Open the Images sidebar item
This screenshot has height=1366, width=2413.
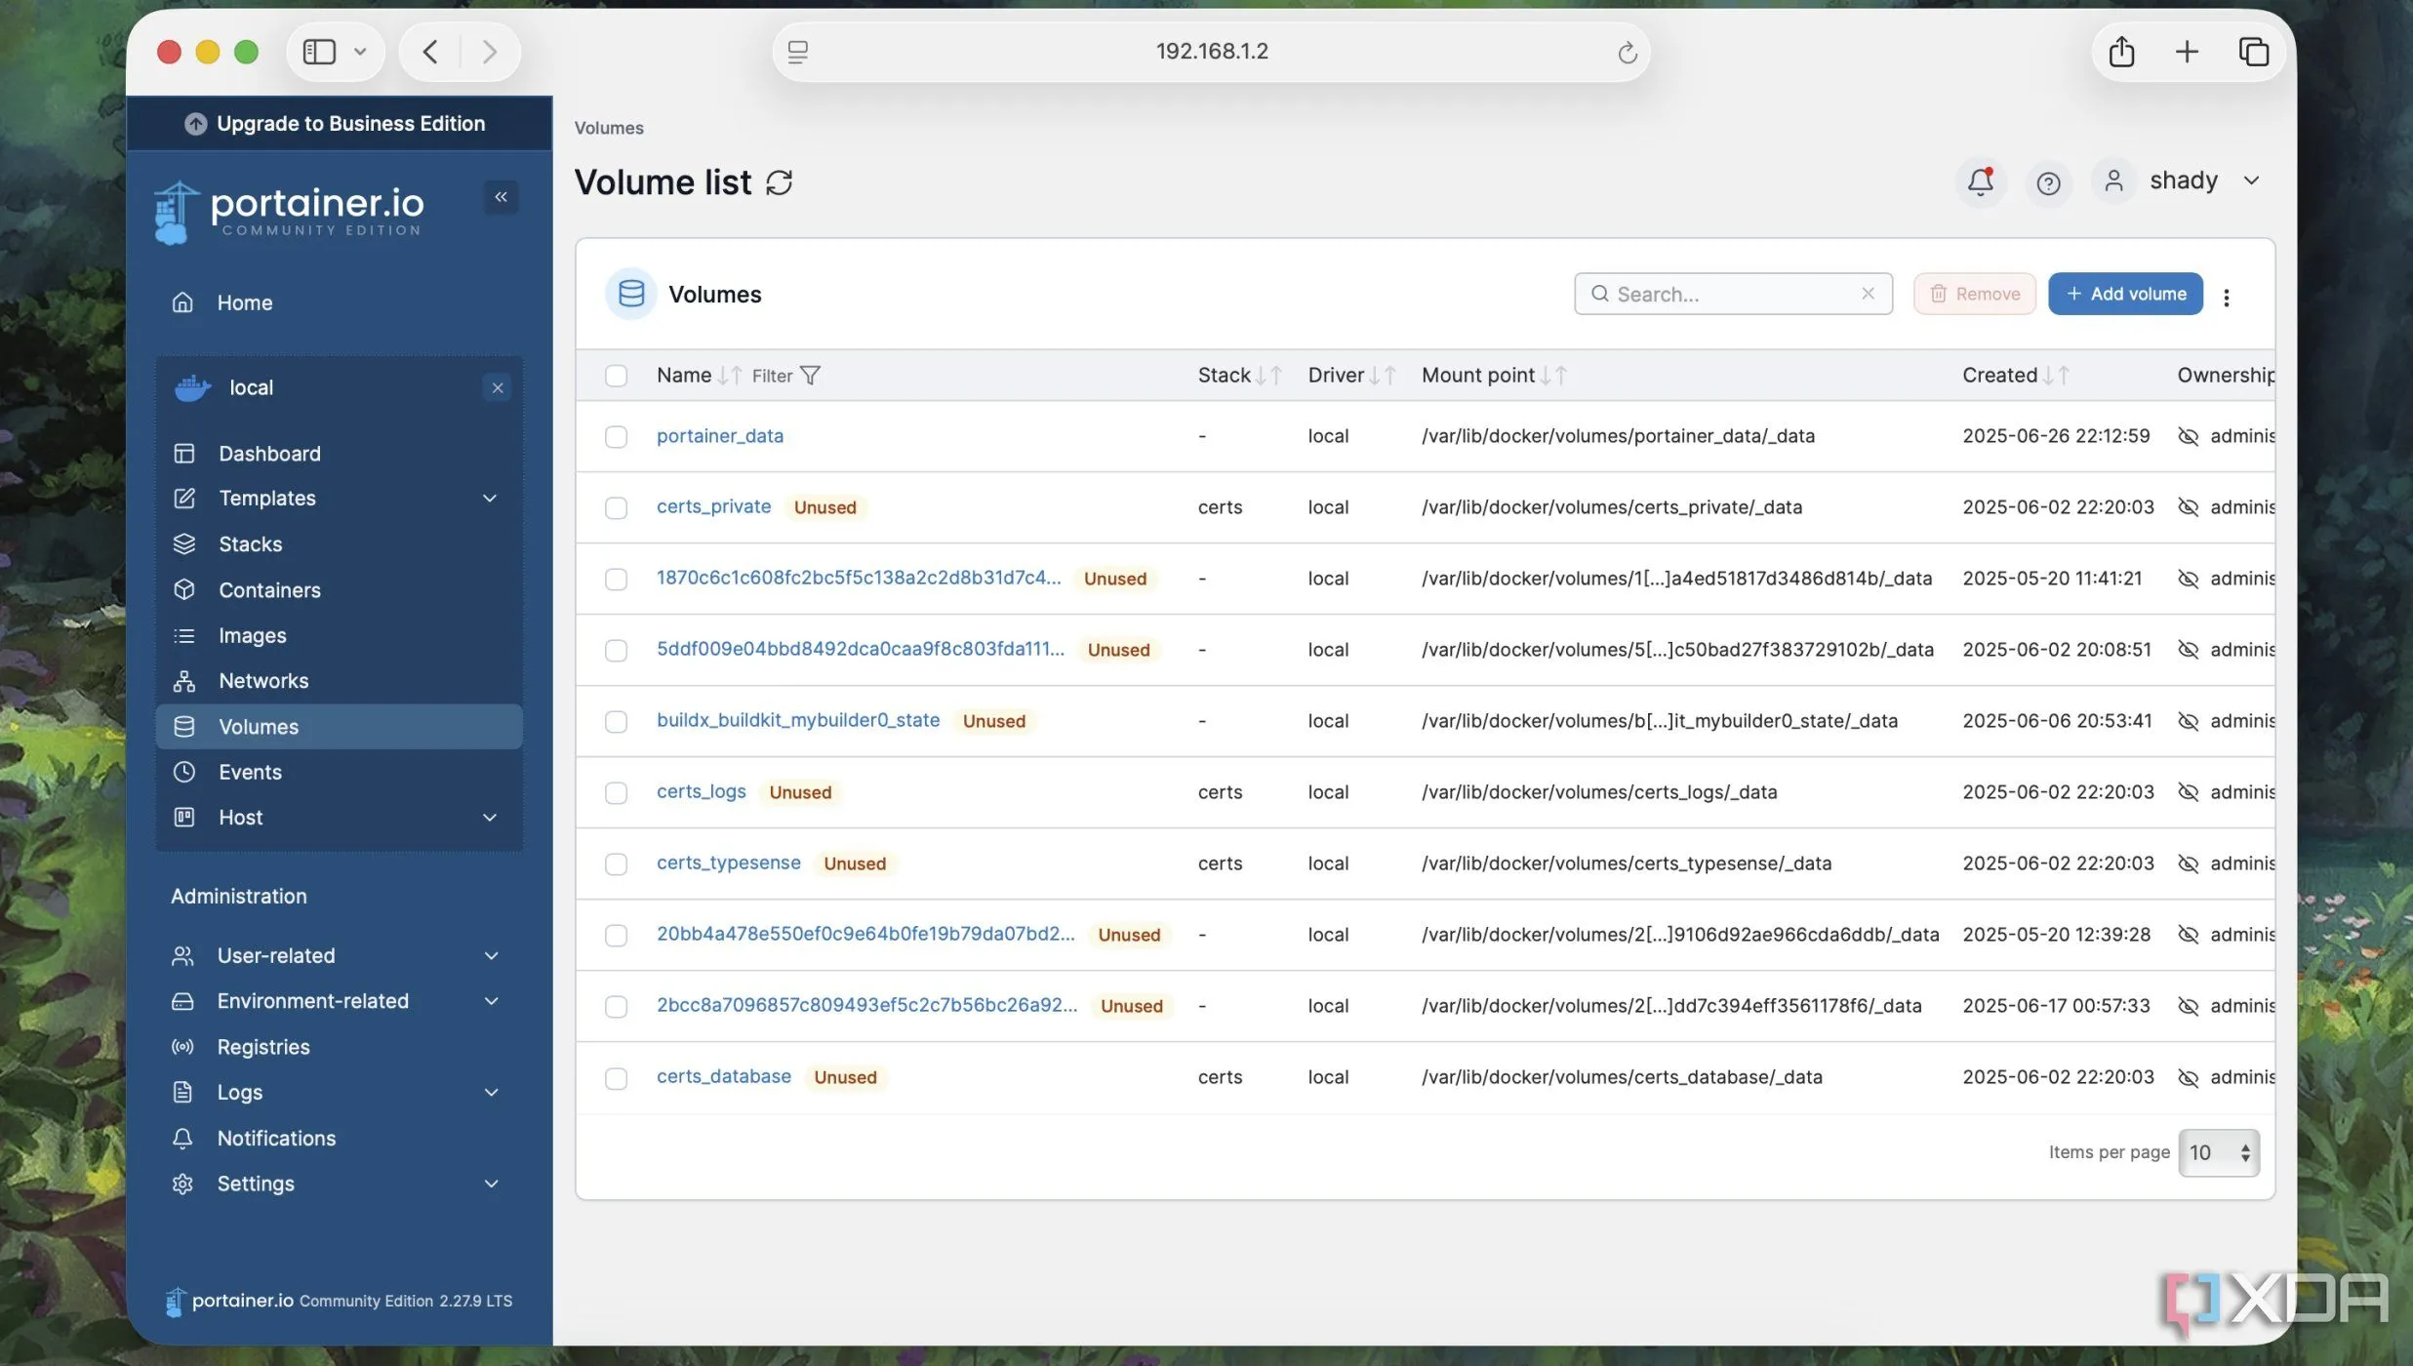(252, 636)
